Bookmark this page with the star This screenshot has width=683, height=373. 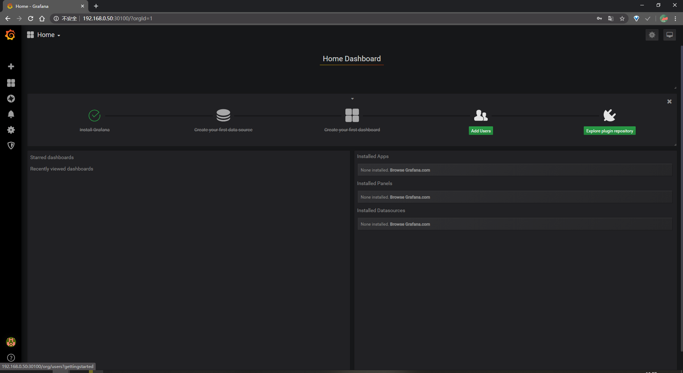point(622,19)
